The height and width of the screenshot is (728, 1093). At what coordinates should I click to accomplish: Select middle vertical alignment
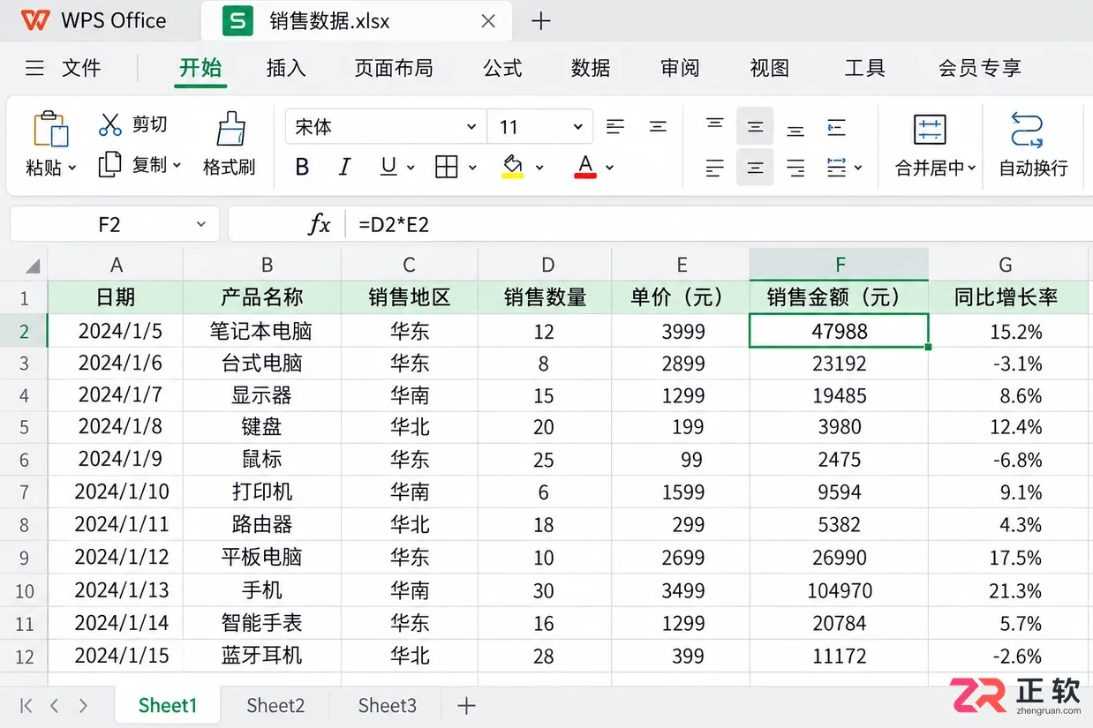click(x=755, y=127)
